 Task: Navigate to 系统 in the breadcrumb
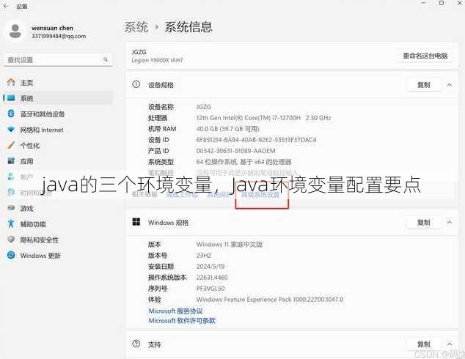click(x=136, y=27)
